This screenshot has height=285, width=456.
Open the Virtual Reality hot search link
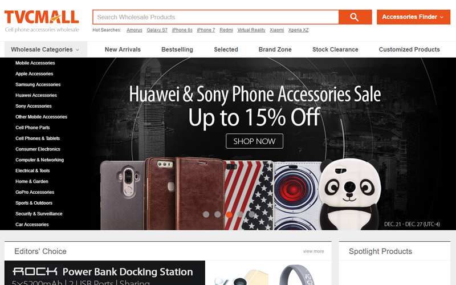251,30
